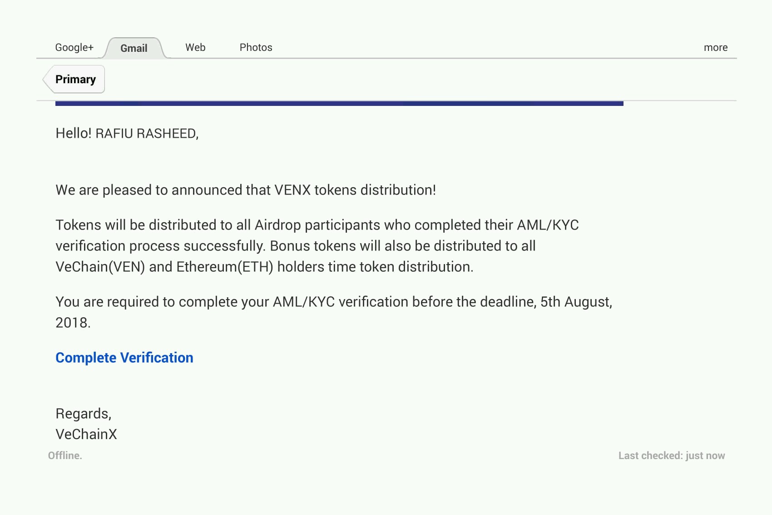This screenshot has height=515, width=772.
Task: Open the Complete Verification link
Action: click(x=124, y=358)
